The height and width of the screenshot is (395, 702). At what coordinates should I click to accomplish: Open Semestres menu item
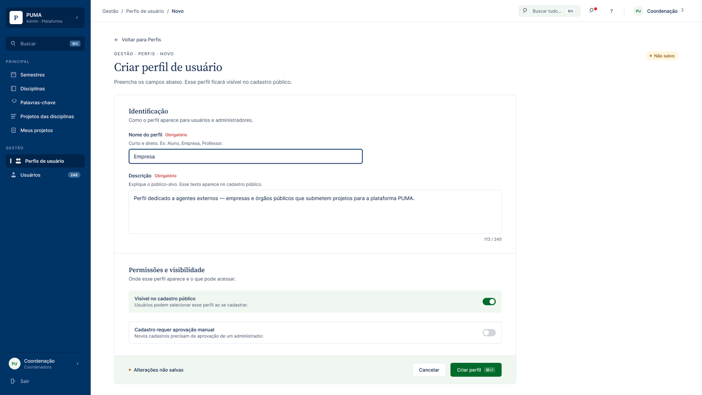[x=45, y=75]
